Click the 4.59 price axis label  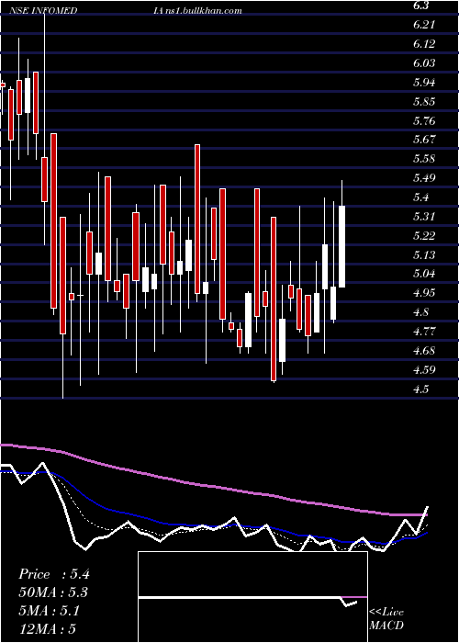pyautogui.click(x=424, y=371)
